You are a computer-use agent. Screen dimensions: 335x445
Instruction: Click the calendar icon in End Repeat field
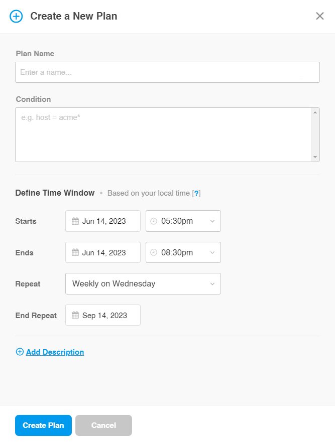[75, 315]
